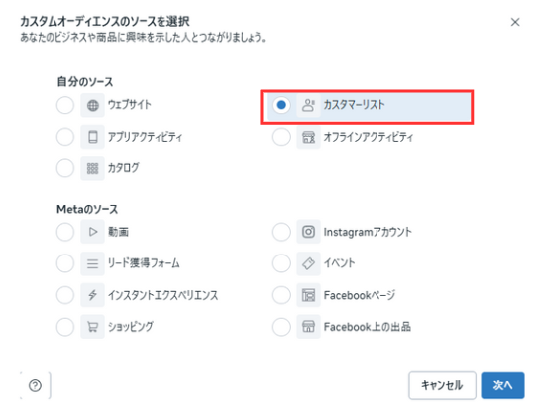
Task: Select the リード獲得フォーム radio button
Action: tap(65, 263)
